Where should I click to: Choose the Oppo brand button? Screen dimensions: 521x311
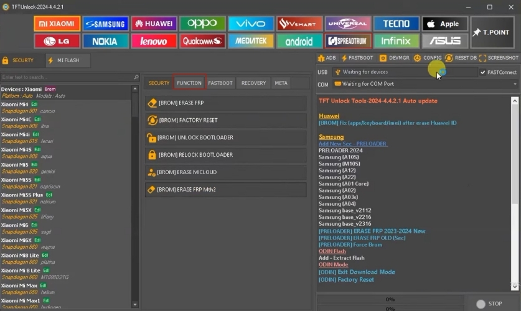pyautogui.click(x=202, y=24)
